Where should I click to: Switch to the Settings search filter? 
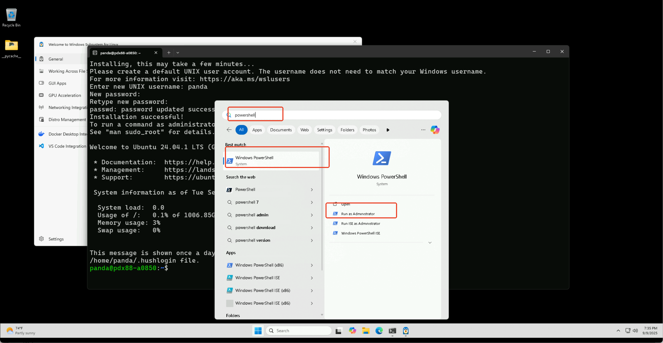coord(324,130)
